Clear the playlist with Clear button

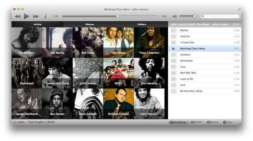tap(228, 122)
